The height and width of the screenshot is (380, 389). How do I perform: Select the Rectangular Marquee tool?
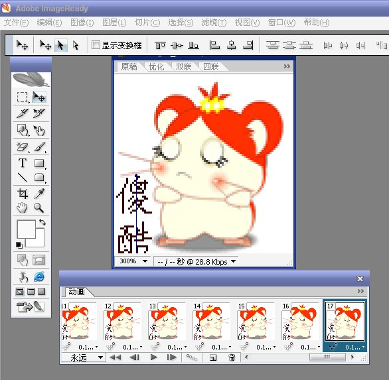[x=23, y=97]
